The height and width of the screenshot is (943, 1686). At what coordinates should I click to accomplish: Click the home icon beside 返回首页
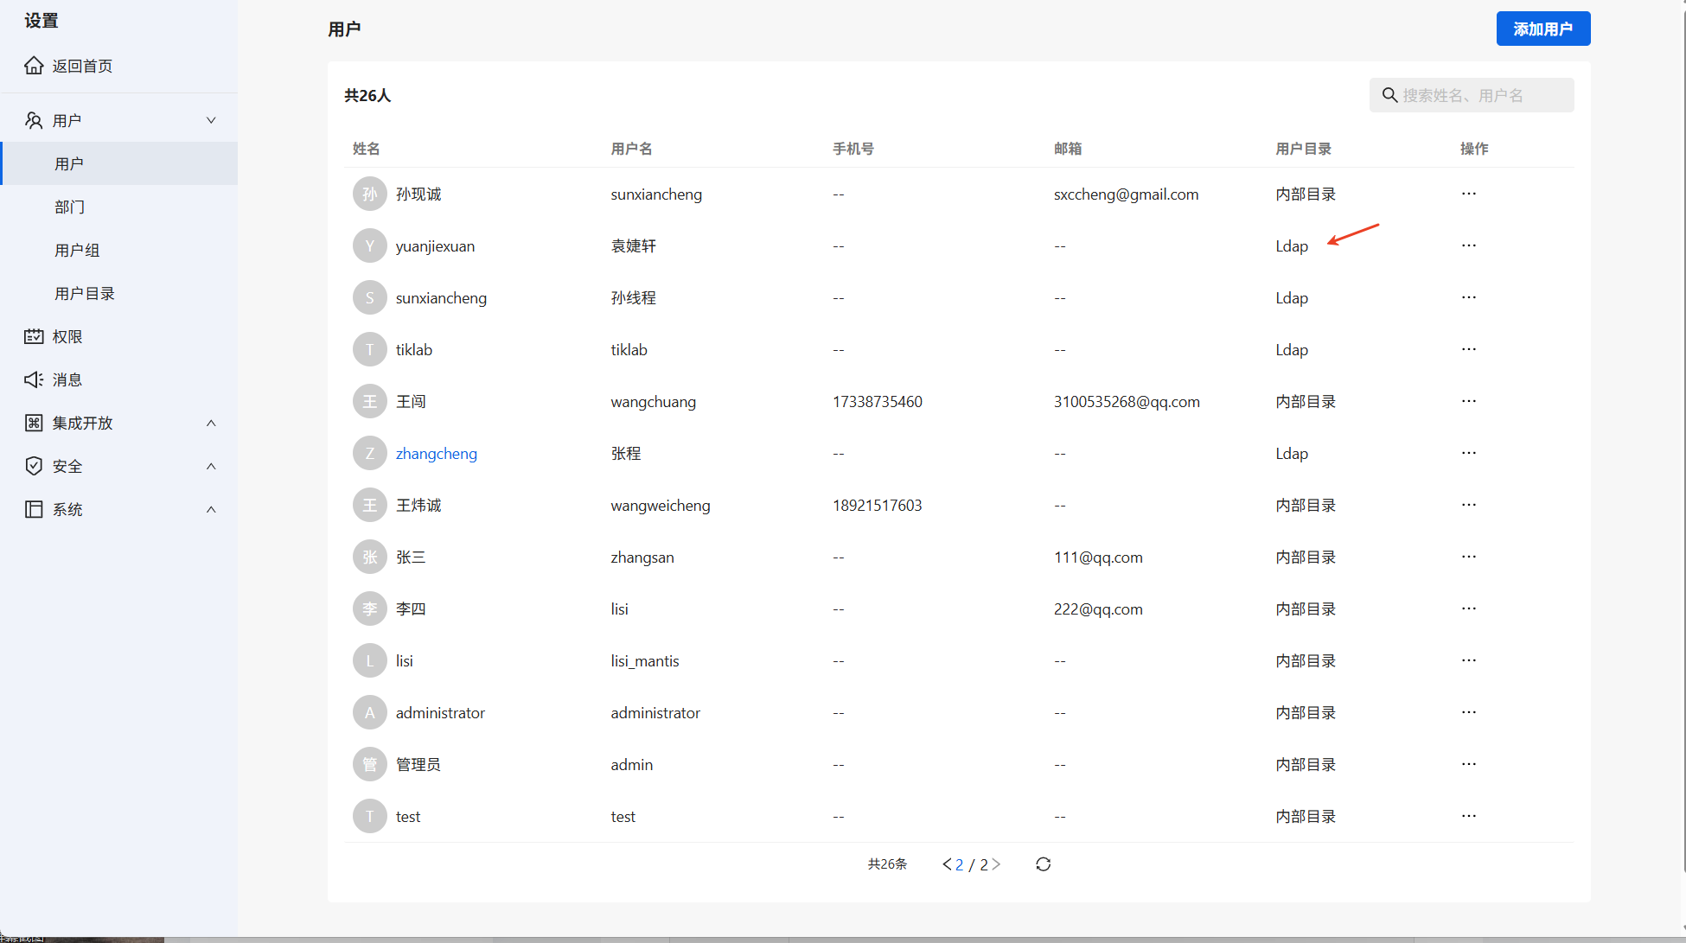[34, 66]
